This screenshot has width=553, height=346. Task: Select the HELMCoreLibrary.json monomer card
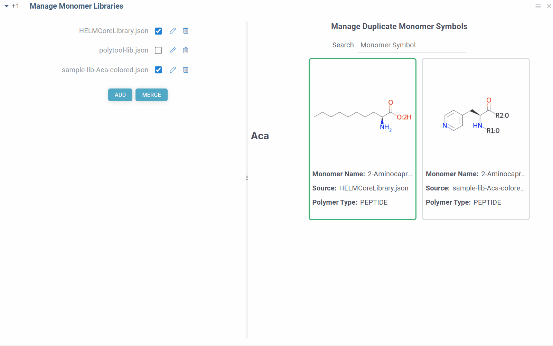coord(362,138)
